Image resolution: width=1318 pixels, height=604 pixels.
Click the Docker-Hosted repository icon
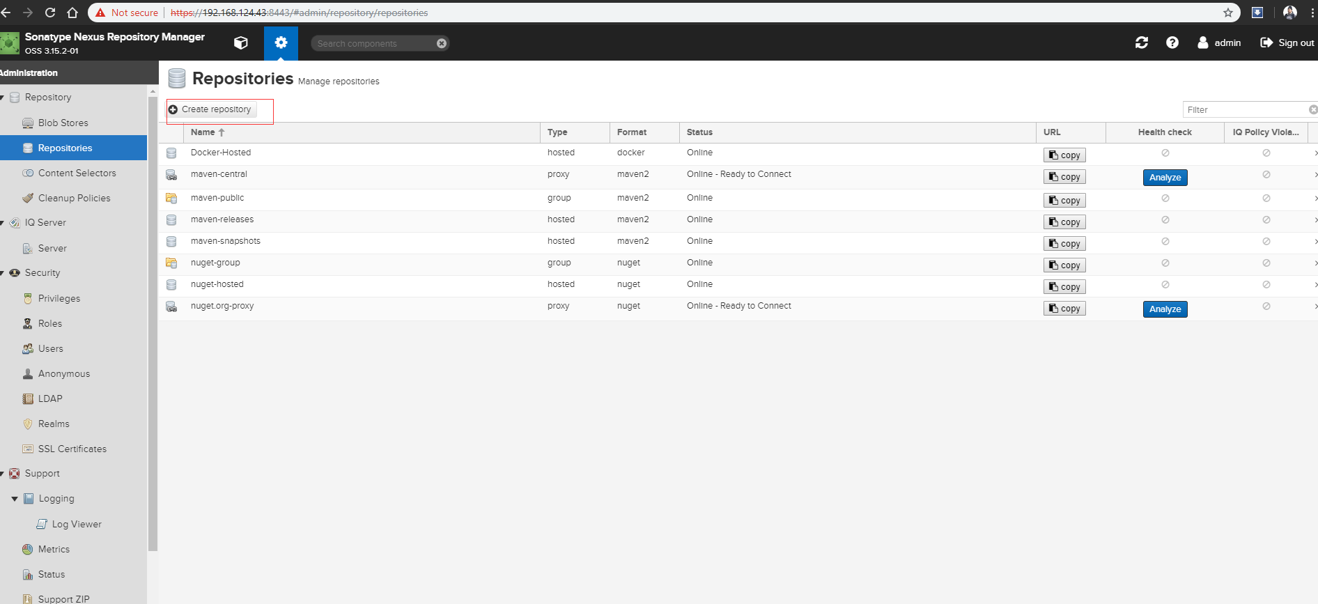171,153
